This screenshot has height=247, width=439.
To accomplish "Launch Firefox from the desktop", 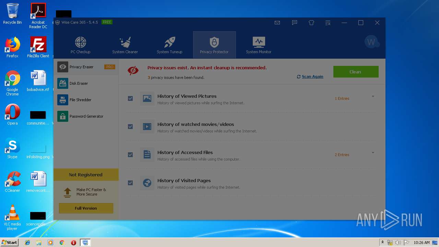I will click(x=12, y=47).
